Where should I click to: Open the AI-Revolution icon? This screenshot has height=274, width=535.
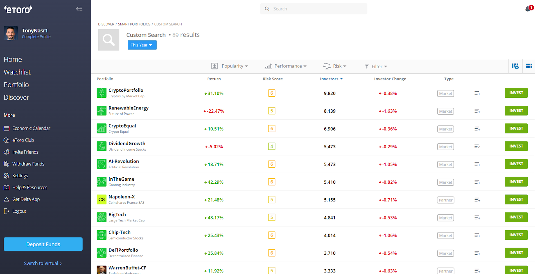(101, 164)
